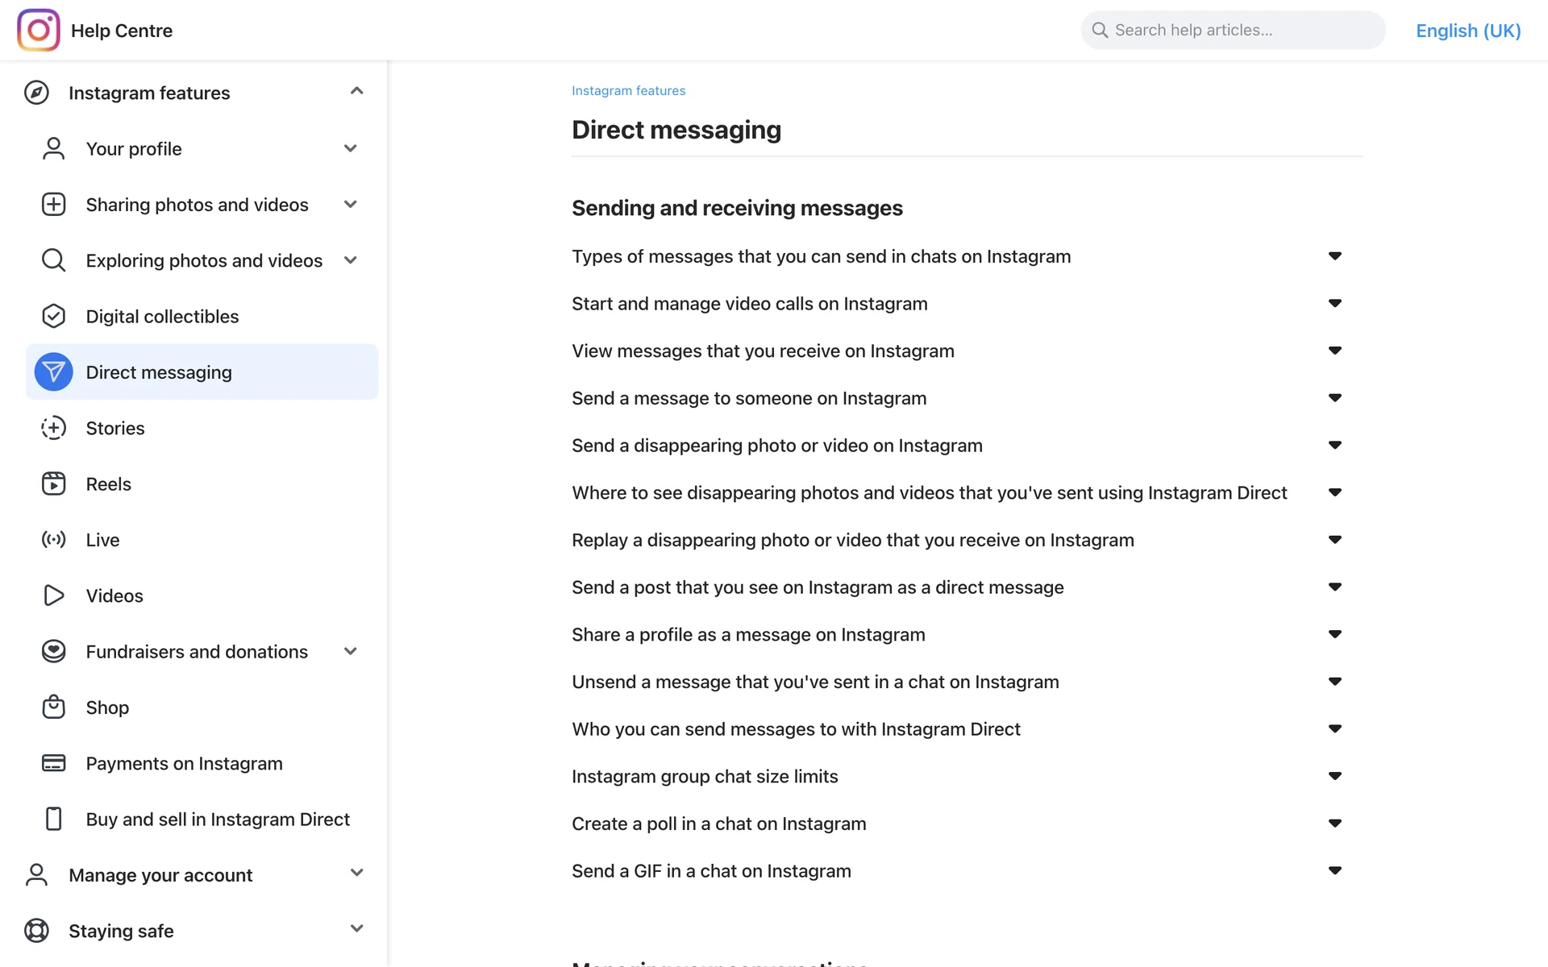Click the Live broadcast icon
The height and width of the screenshot is (967, 1548).
tap(53, 540)
